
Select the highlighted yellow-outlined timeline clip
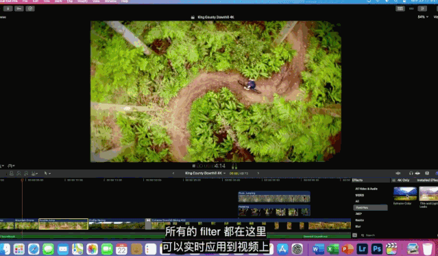coord(64,224)
